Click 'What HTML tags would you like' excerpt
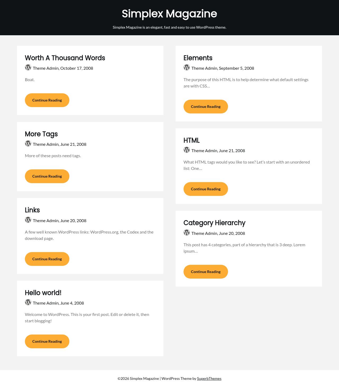The width and height of the screenshot is (339, 387). click(x=247, y=165)
